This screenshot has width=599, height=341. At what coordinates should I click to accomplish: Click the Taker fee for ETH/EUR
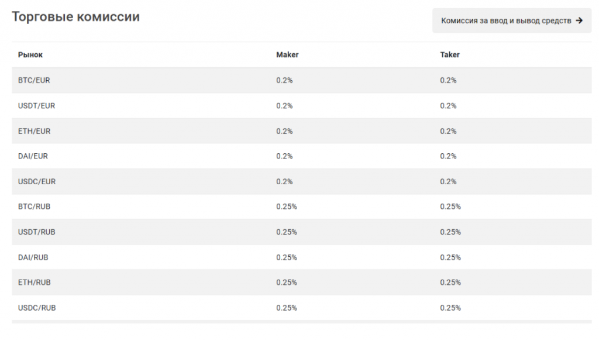click(448, 131)
